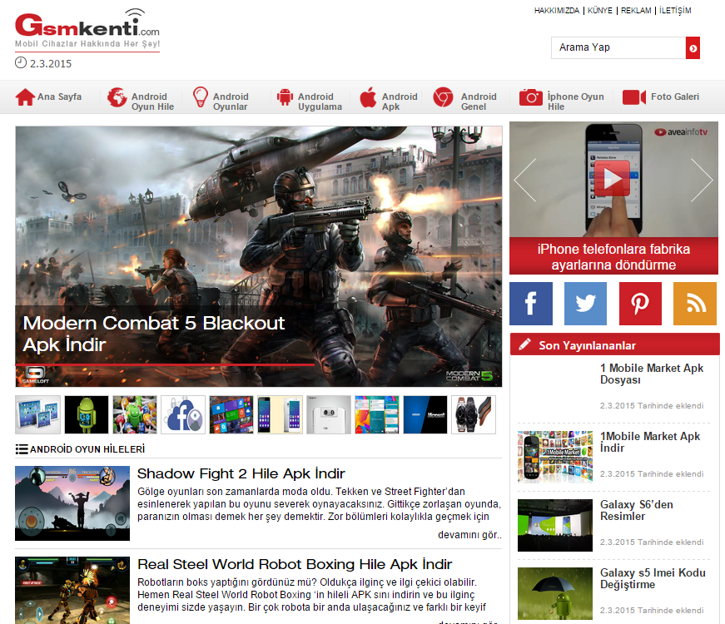Click the list icon beside ANDROİD OYUN HİLELERİ
This screenshot has width=725, height=624.
(x=22, y=449)
